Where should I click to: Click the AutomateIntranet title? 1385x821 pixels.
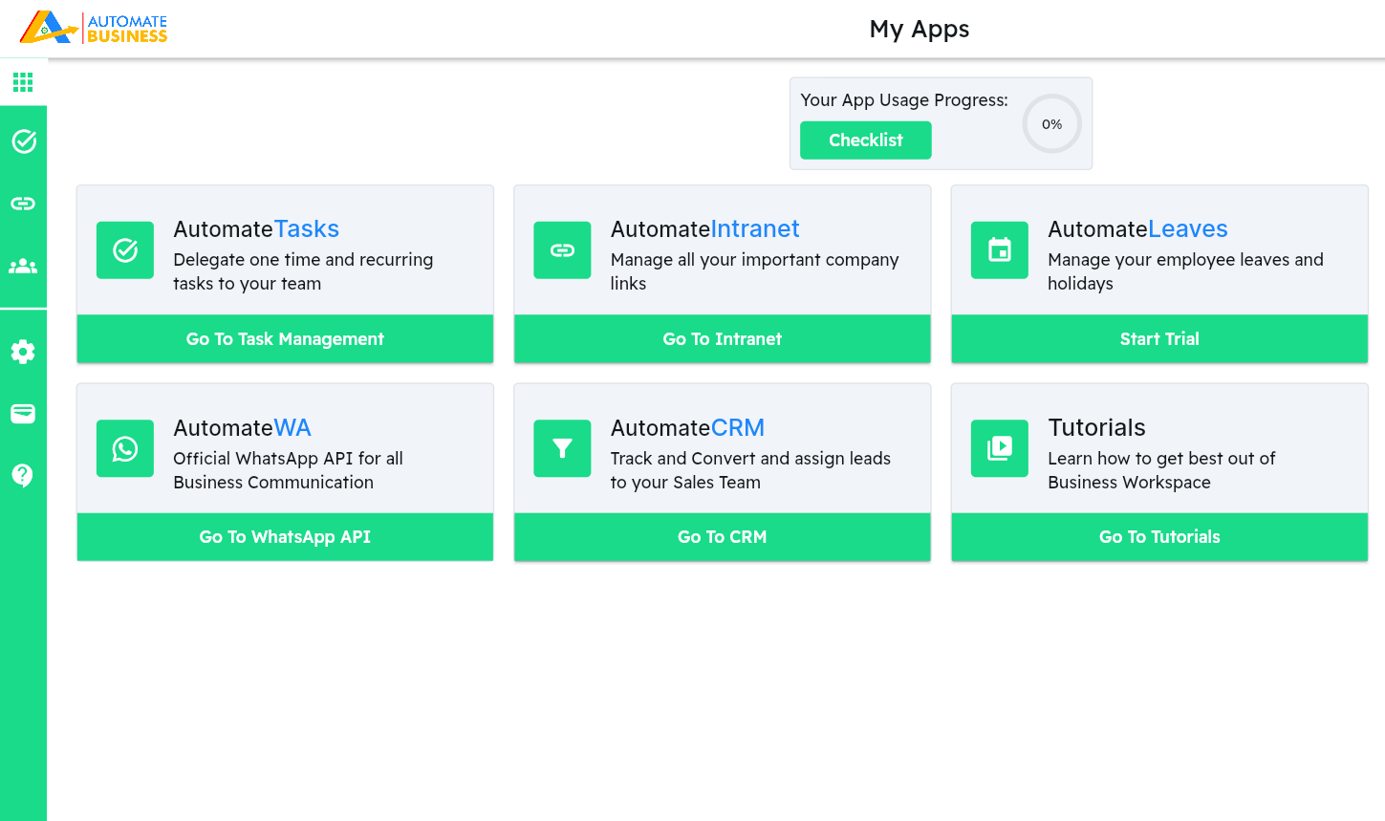(705, 229)
